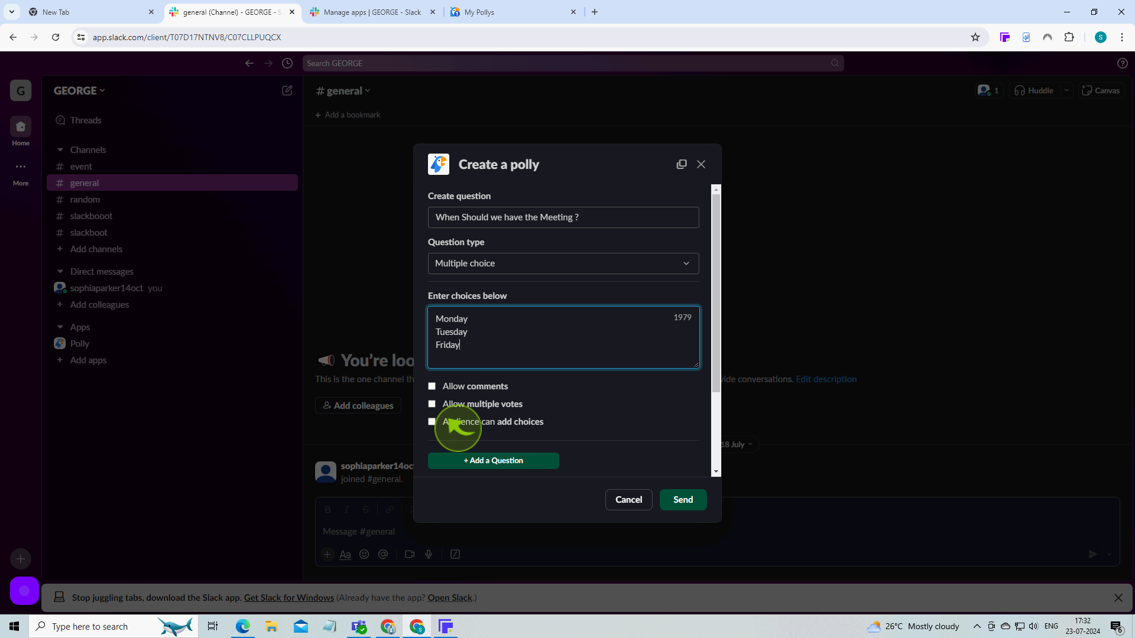The width and height of the screenshot is (1135, 638).
Task: Collapse the Direct messages section
Action: tap(60, 272)
